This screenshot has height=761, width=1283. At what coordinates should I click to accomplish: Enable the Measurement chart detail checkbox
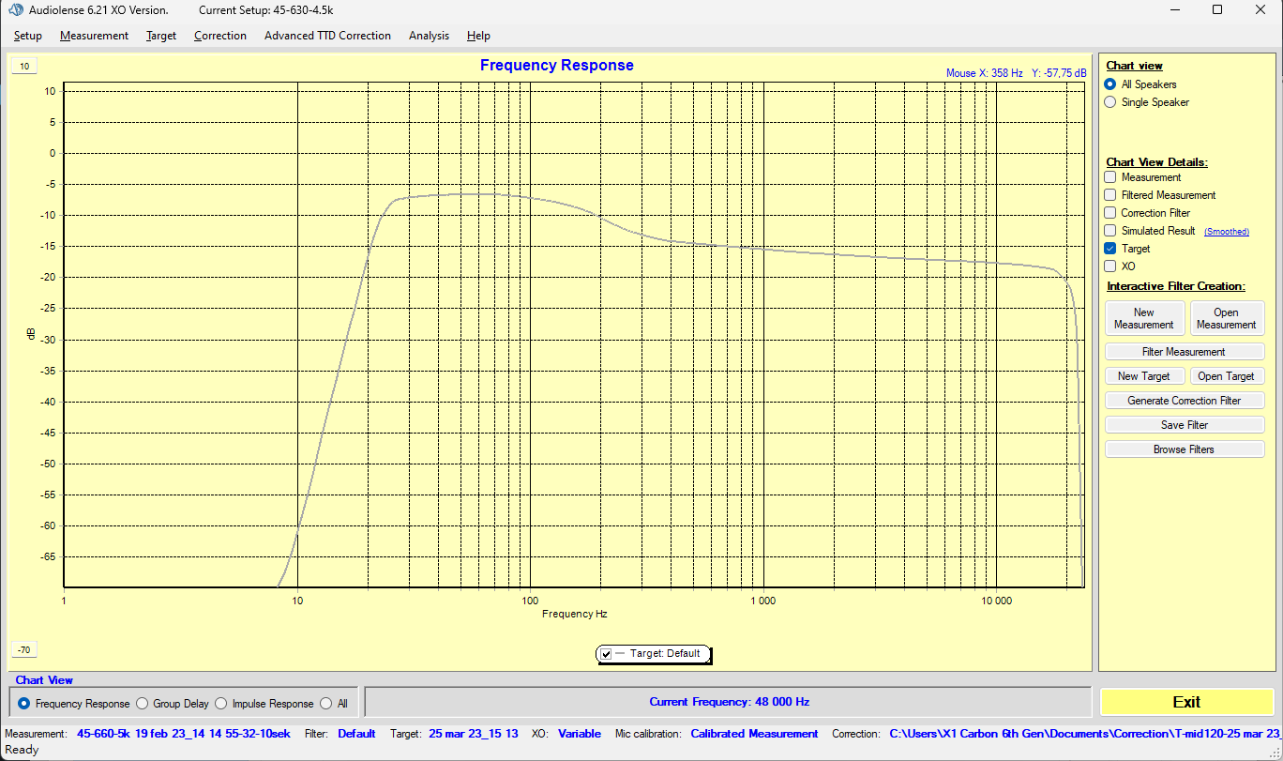pyautogui.click(x=1110, y=177)
